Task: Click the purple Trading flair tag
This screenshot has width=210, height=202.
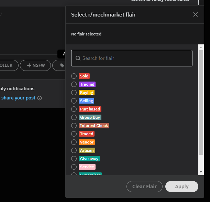Action: coord(87,84)
